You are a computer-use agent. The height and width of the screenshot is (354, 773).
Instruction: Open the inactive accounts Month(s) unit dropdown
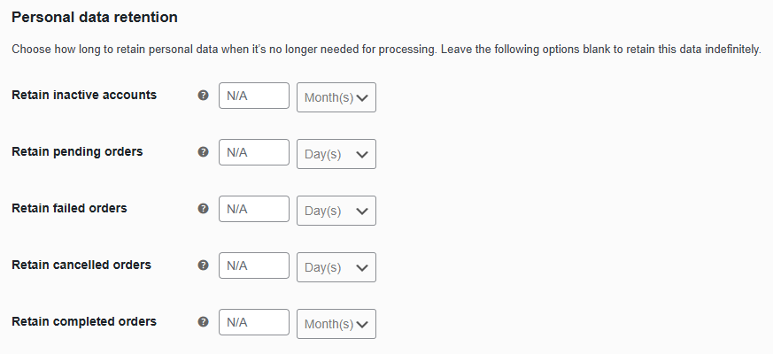(337, 97)
